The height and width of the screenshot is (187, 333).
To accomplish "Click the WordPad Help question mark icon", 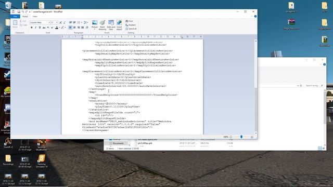I will 255,16.
